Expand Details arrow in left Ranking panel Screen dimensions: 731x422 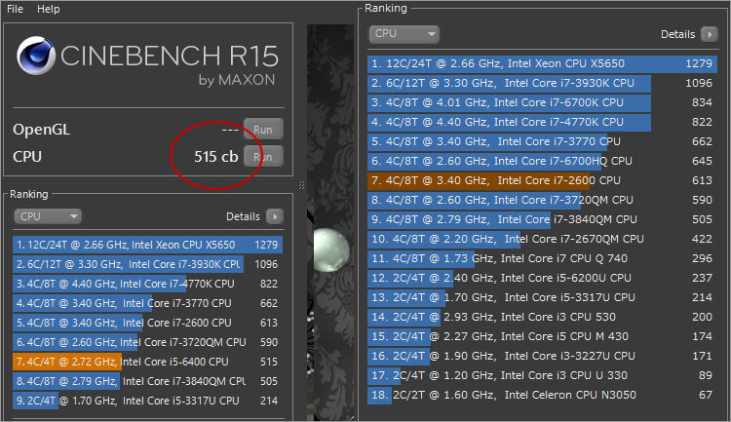point(275,216)
